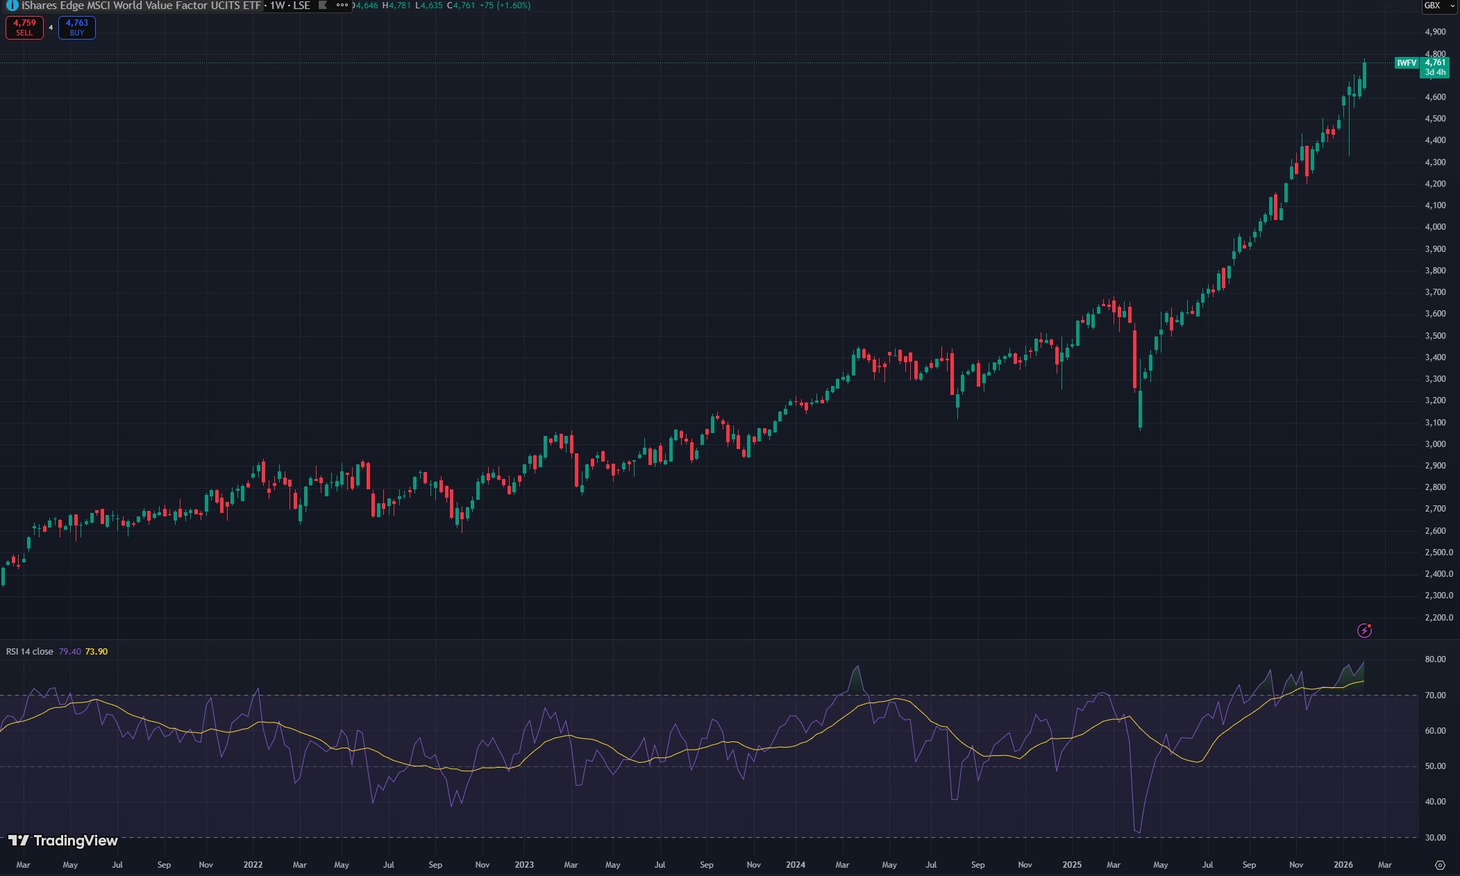The image size is (1460, 876).
Task: Click the TradingView logo
Action: click(x=63, y=841)
